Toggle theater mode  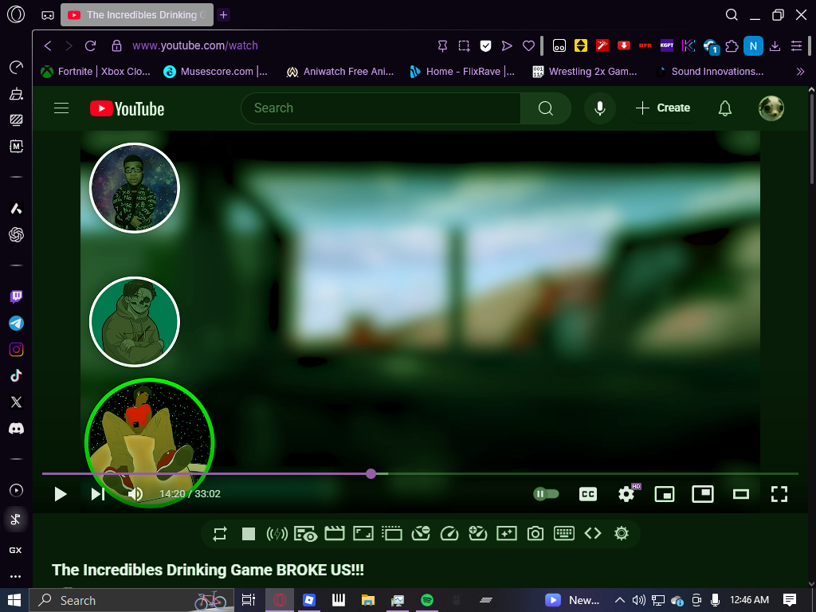(x=741, y=494)
